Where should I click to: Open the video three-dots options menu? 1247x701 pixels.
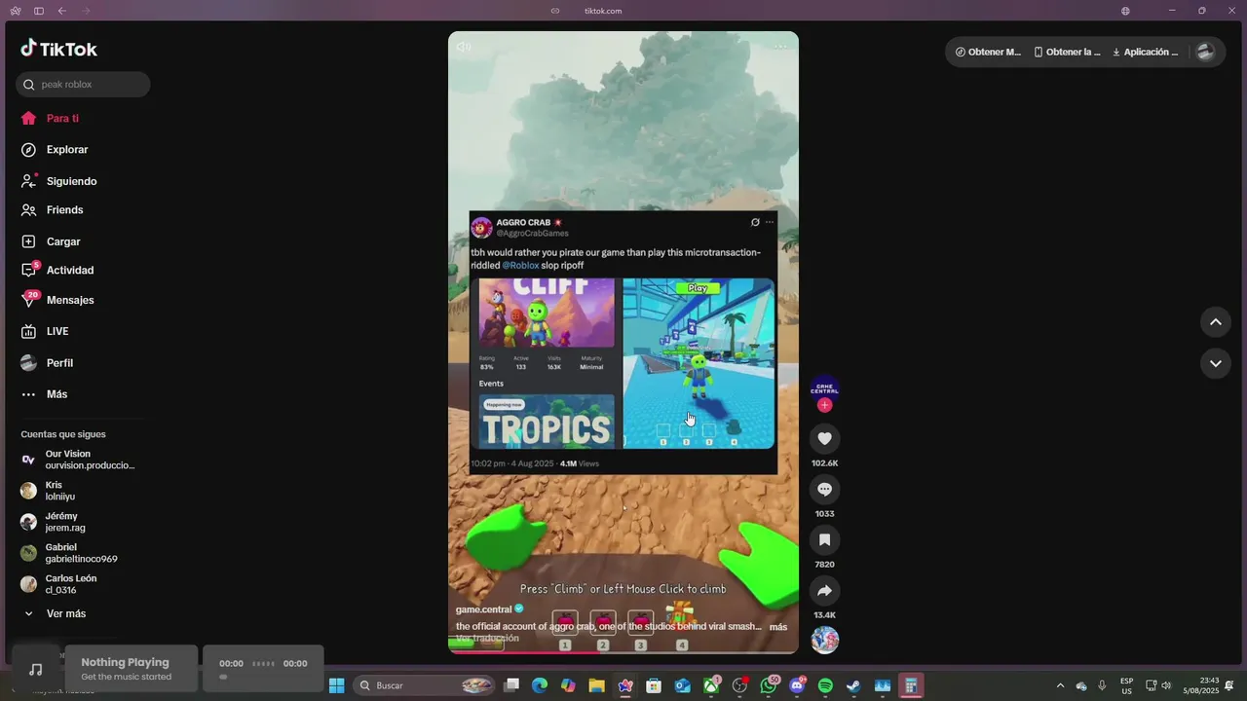pos(780,47)
